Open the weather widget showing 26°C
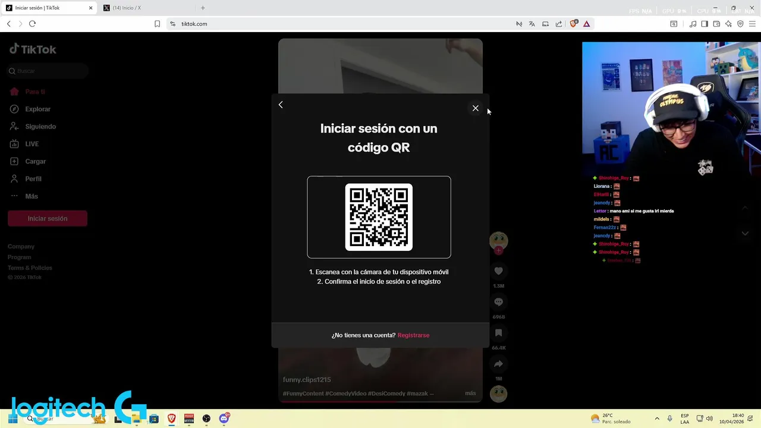Image resolution: width=761 pixels, height=428 pixels. coord(611,418)
